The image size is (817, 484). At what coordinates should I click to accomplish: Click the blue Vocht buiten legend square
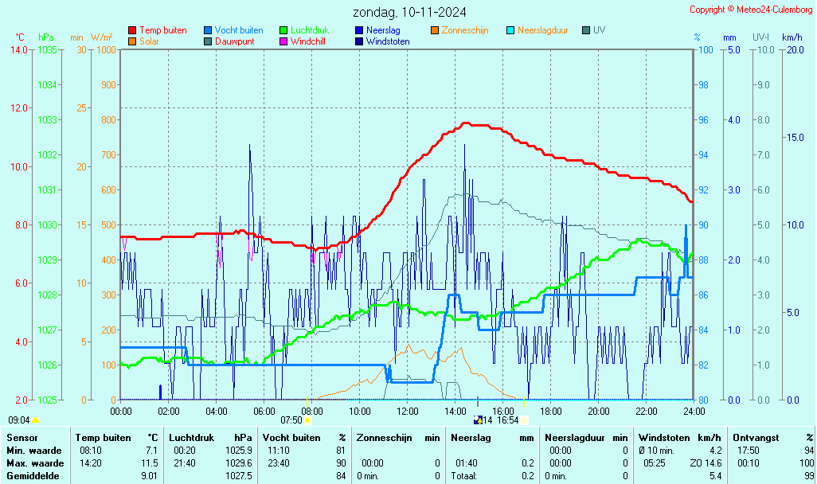[208, 31]
